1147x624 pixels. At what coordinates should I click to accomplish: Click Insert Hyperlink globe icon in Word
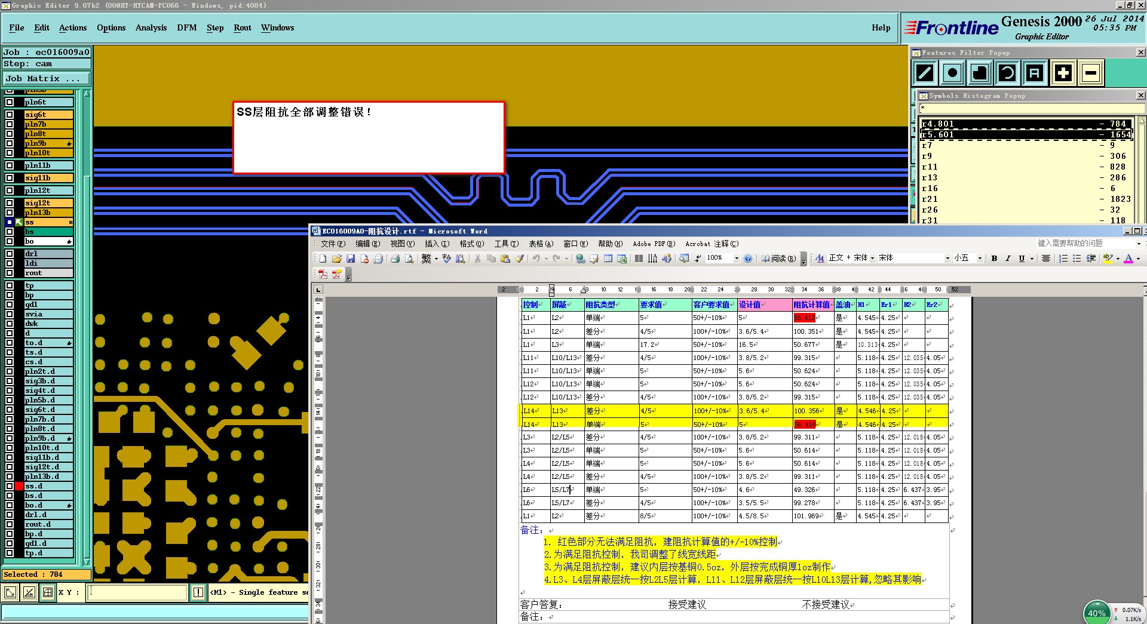580,259
